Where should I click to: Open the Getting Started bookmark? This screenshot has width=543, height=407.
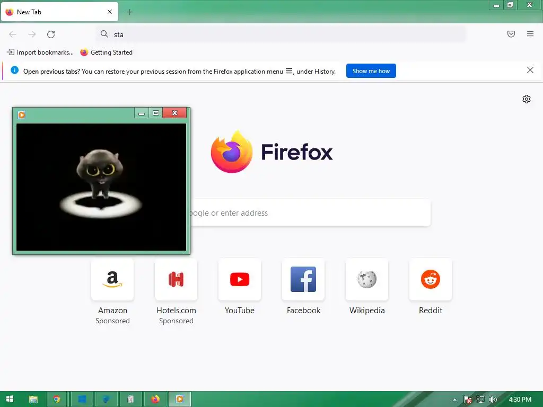pyautogui.click(x=106, y=52)
